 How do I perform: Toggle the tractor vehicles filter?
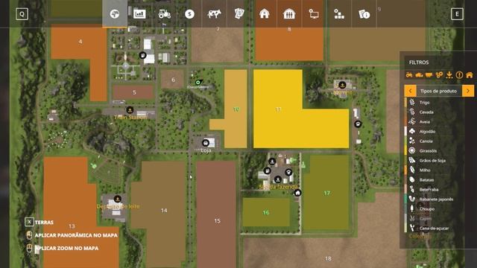pyautogui.click(x=409, y=74)
